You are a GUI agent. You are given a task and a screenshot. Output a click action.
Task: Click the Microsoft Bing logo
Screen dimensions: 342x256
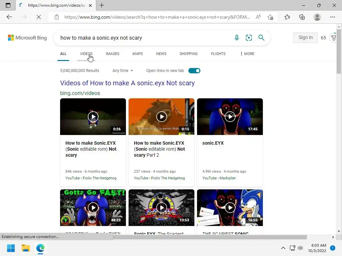27,38
